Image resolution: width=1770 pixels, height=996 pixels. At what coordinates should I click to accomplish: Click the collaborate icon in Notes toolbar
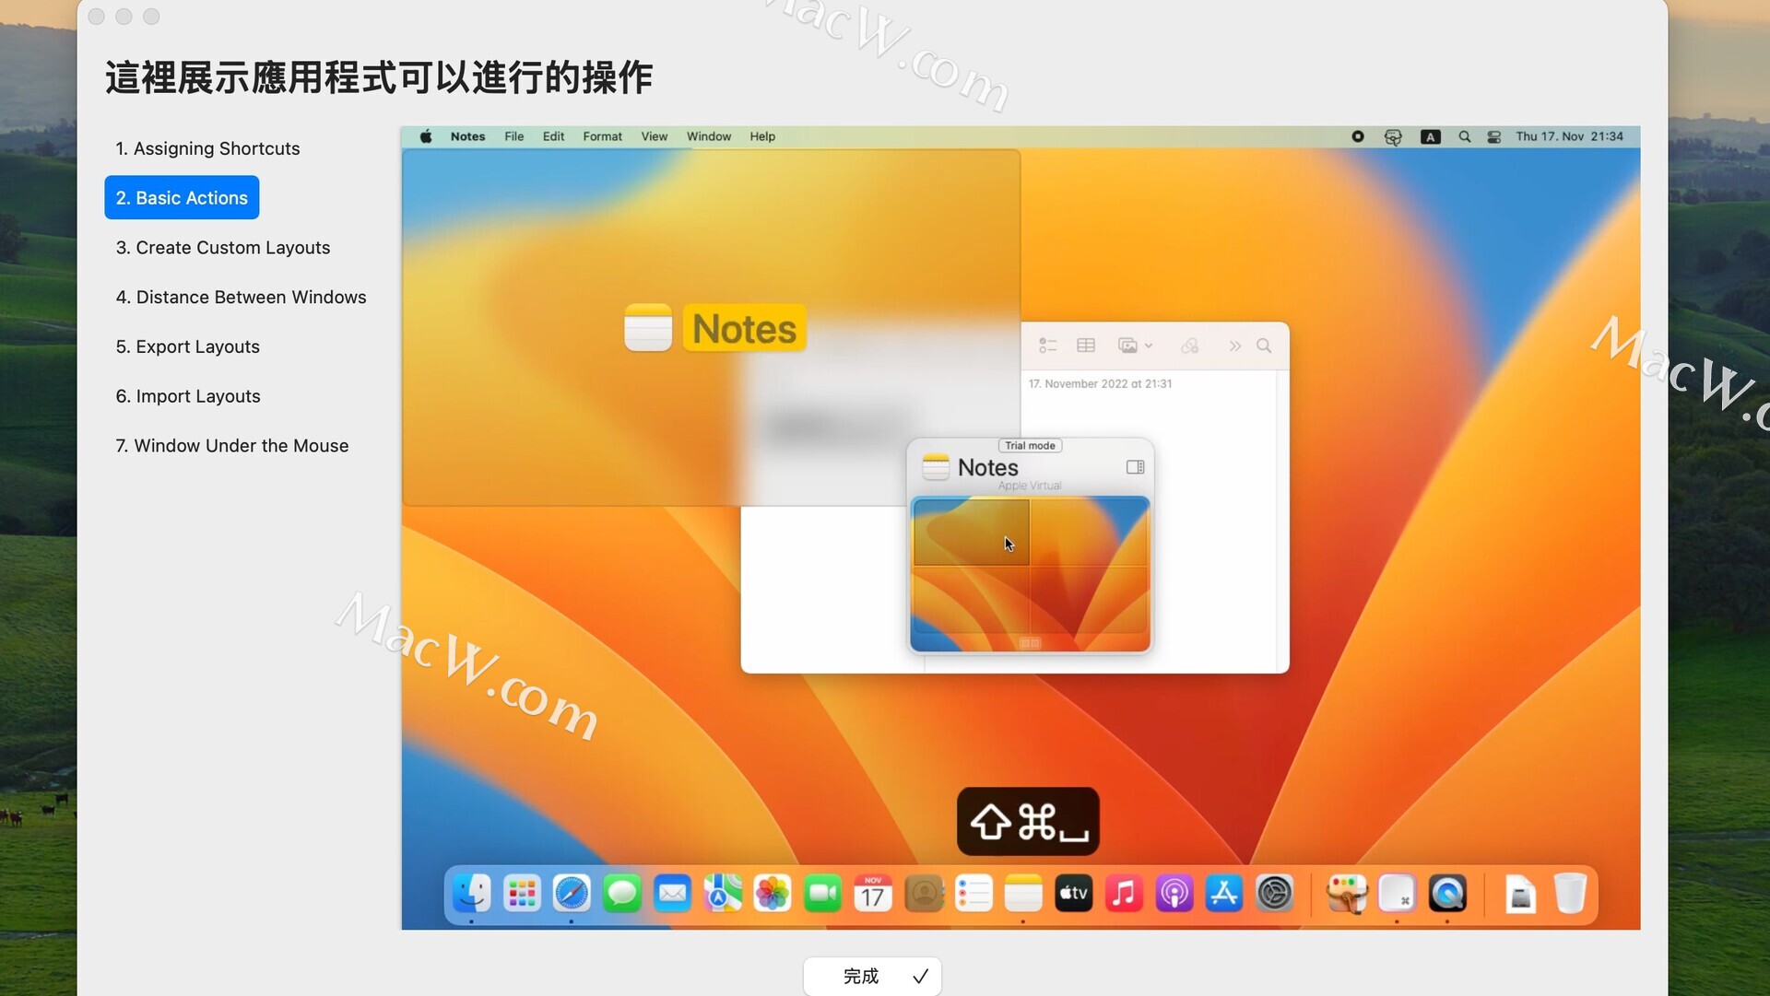pyautogui.click(x=1190, y=346)
